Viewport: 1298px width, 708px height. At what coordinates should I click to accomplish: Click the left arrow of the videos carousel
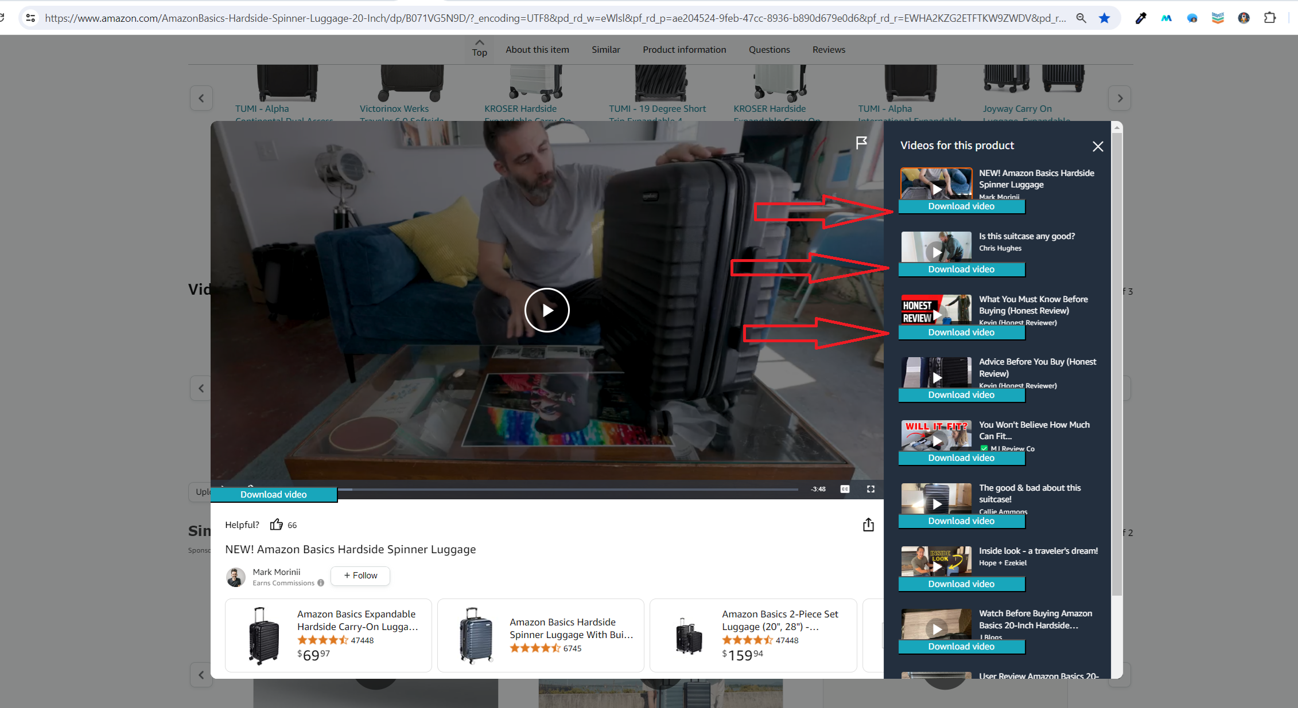201,388
